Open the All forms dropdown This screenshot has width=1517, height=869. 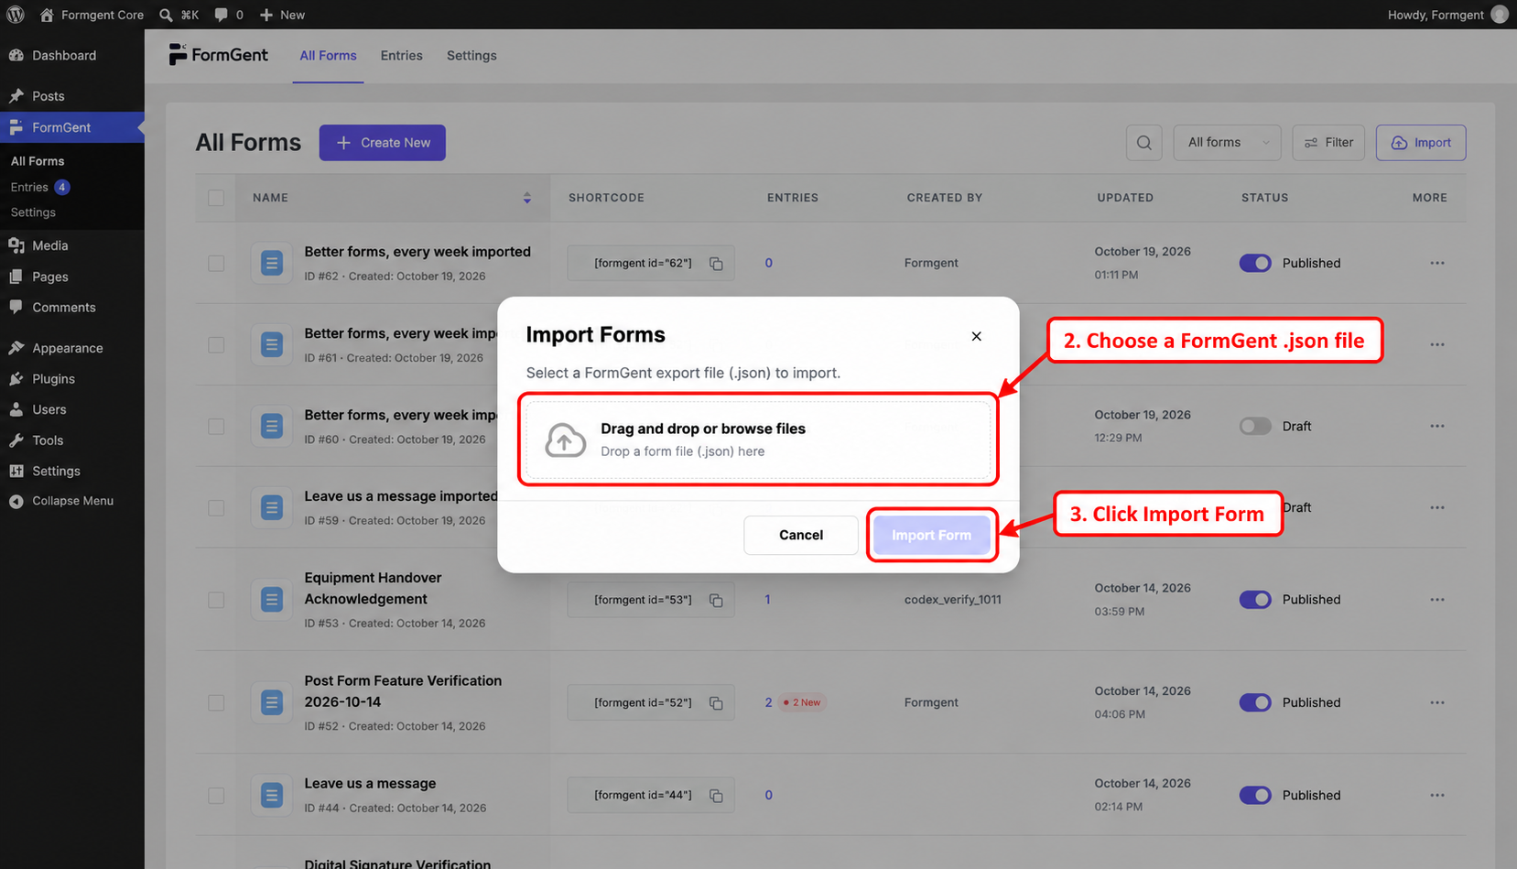coord(1227,143)
